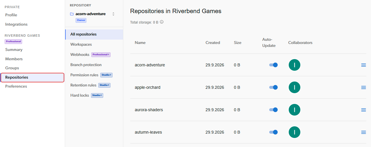Click the 'Total storage: 0 B' text
This screenshot has width=371, height=147.
click(x=144, y=22)
